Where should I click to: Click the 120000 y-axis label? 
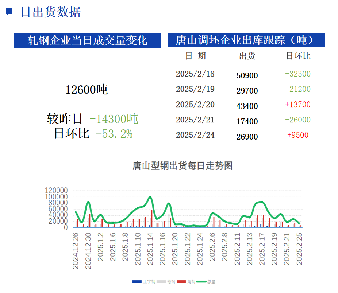(56, 191)
